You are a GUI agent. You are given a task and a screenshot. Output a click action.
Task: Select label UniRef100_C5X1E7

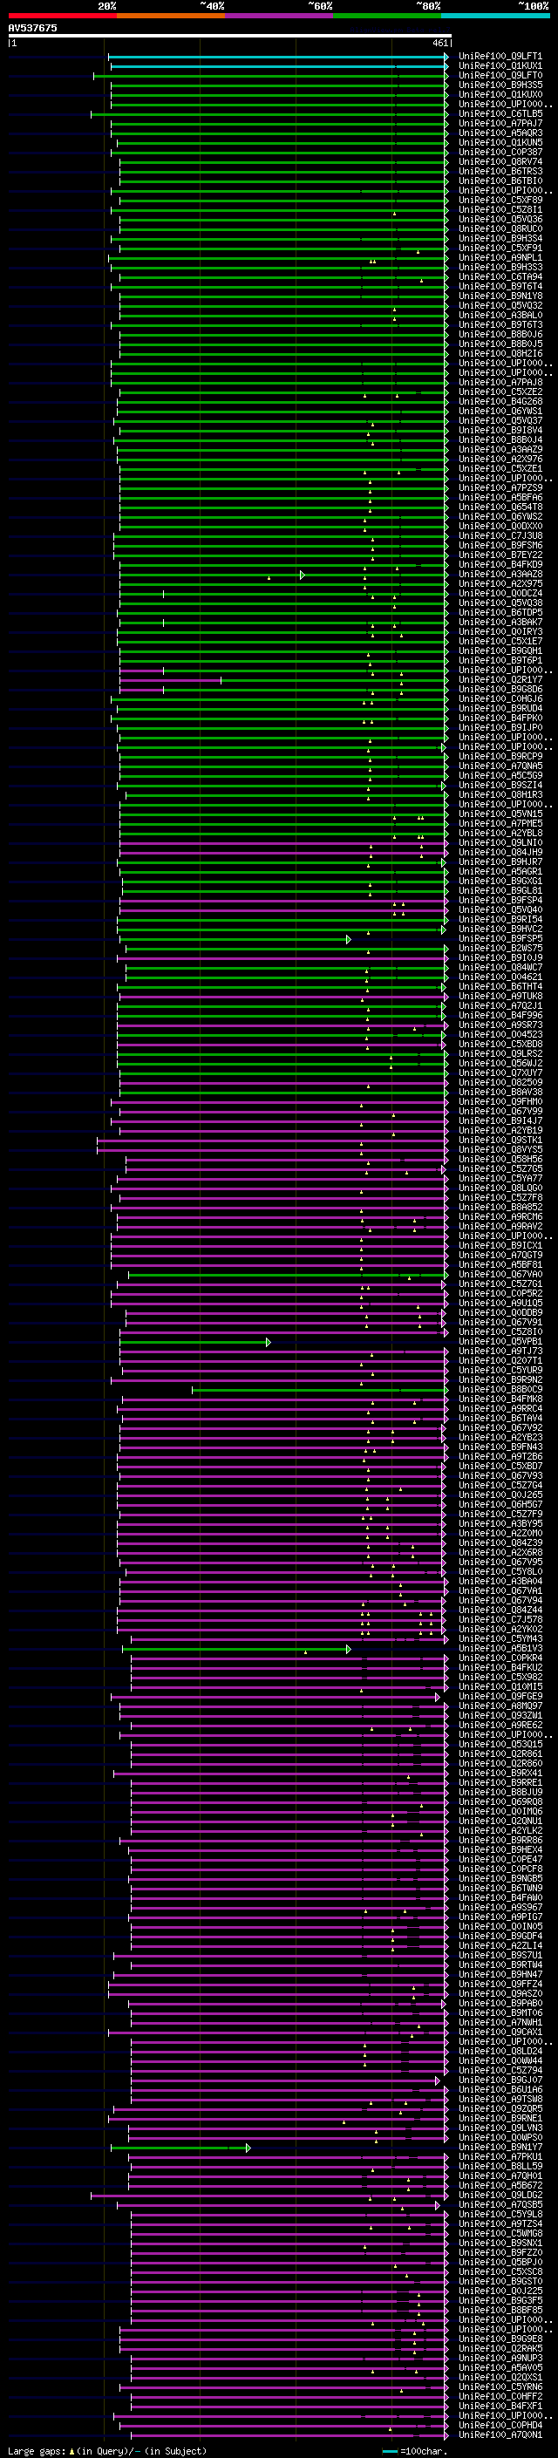pos(500,640)
